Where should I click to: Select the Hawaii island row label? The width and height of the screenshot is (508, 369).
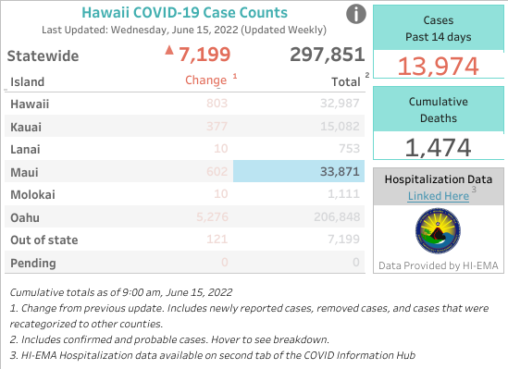tap(30, 104)
